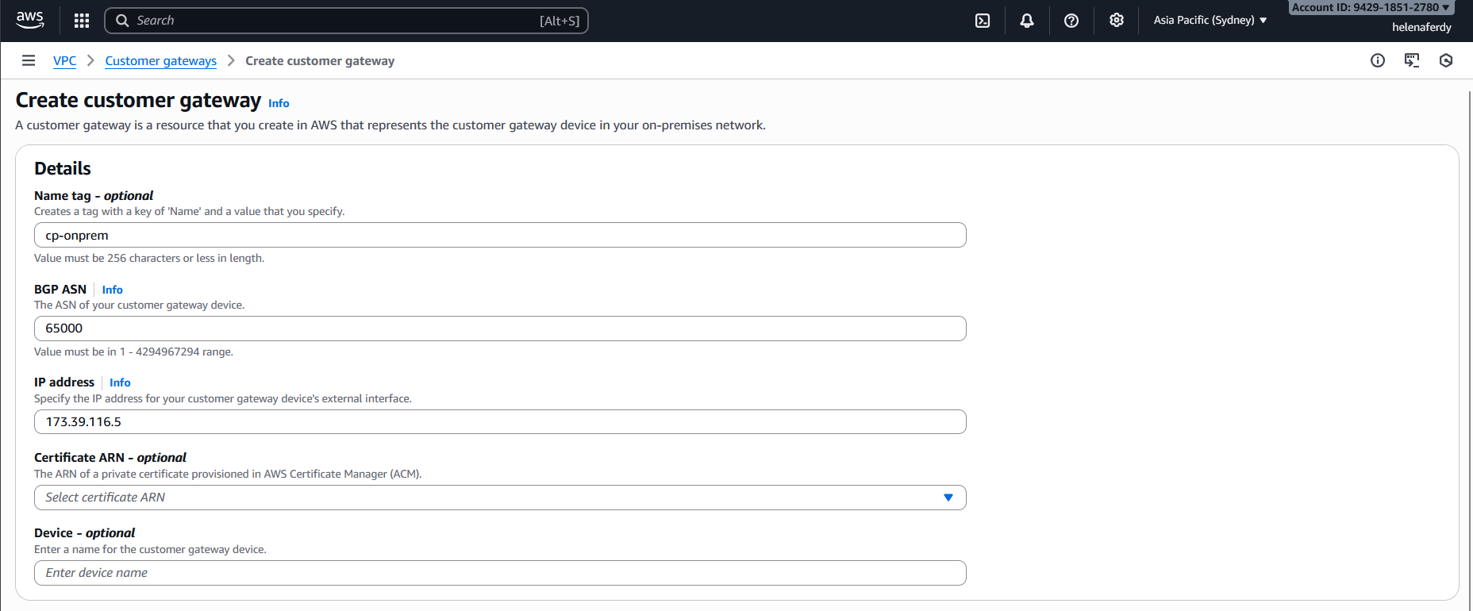1473x611 pixels.
Task: Click the IP address field showing 173.39.116.5
Action: 500,422
